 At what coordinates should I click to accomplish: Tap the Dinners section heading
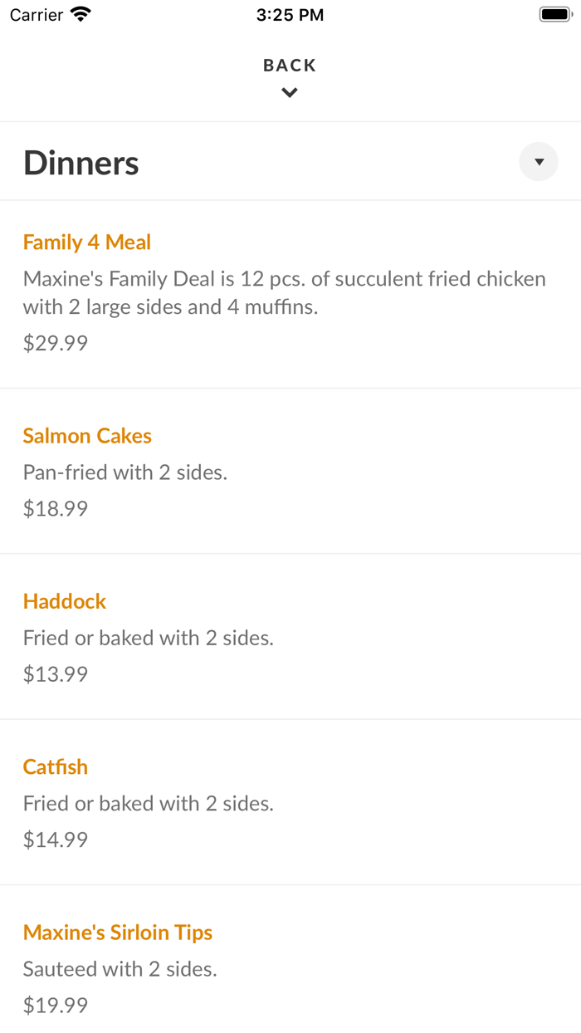81,163
